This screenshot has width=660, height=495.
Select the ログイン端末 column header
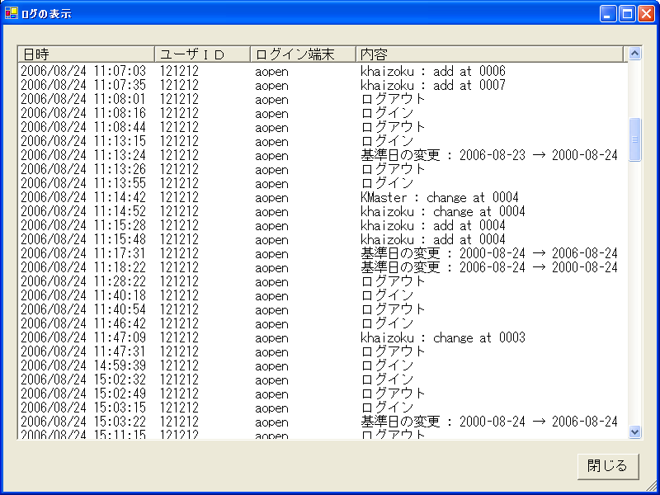coord(303,54)
